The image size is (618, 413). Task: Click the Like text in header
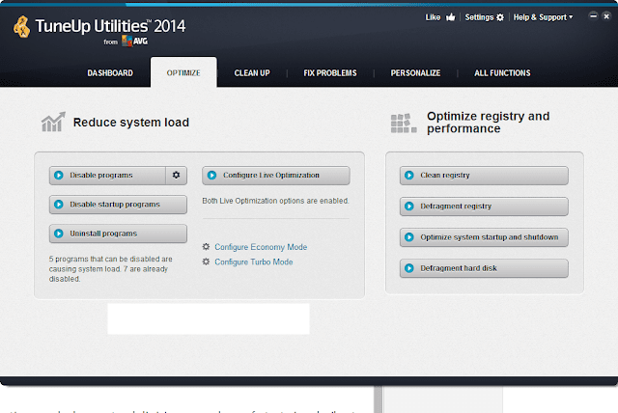coord(433,17)
